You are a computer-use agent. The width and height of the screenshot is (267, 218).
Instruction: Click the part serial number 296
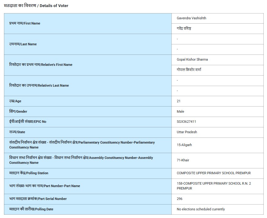(x=179, y=199)
